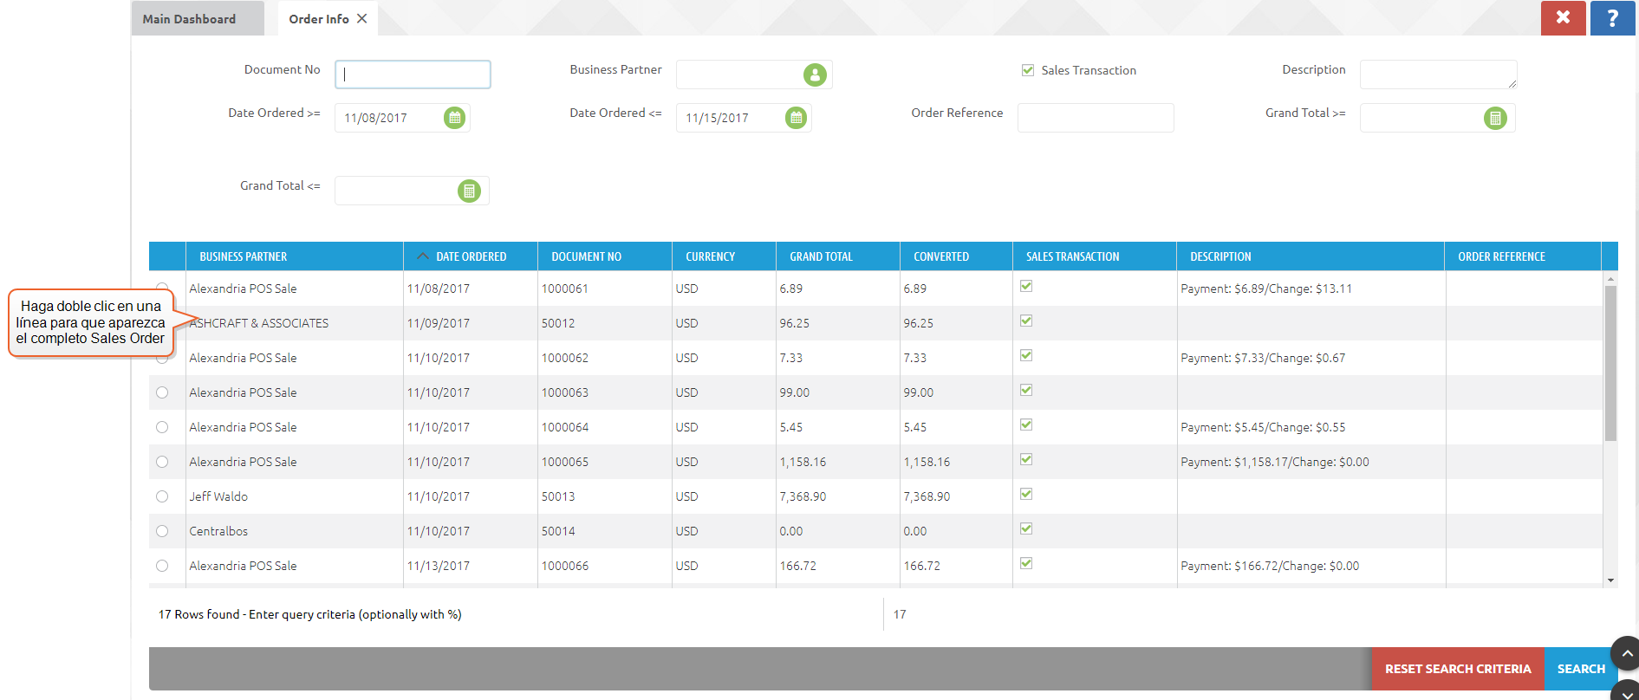Select radio button for Jeff Waldo row
1639x700 pixels.
162,496
